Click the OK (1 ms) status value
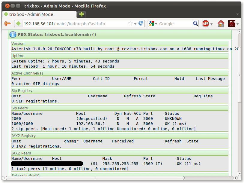Screen dimensions: 244x183 pos(175,124)
